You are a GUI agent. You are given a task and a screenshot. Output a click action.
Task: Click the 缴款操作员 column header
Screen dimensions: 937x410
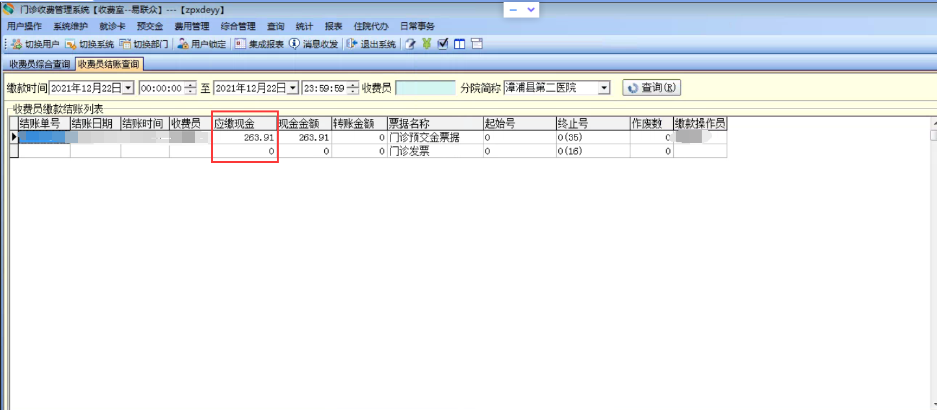(700, 123)
